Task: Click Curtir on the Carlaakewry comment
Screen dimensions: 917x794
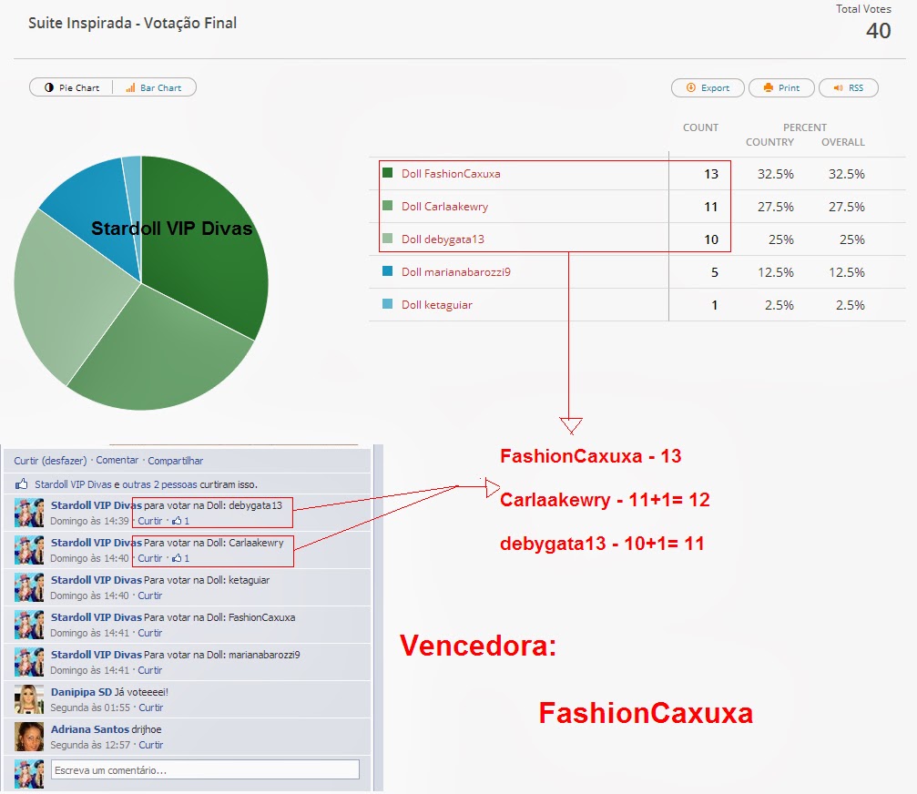Action: [150, 558]
